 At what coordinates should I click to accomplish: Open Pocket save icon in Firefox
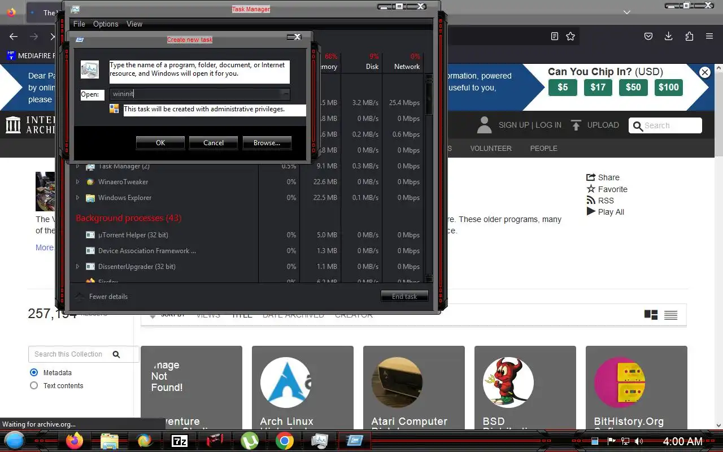click(648, 36)
